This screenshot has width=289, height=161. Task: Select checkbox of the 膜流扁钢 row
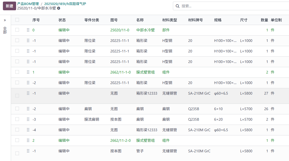(17, 119)
